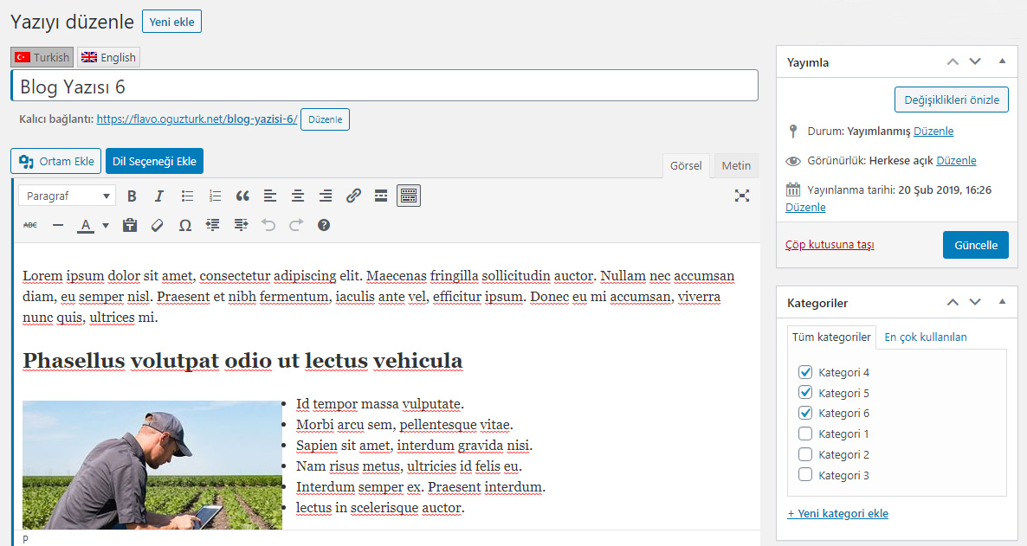
Task: Select the farmer image in the editor
Action: (152, 465)
